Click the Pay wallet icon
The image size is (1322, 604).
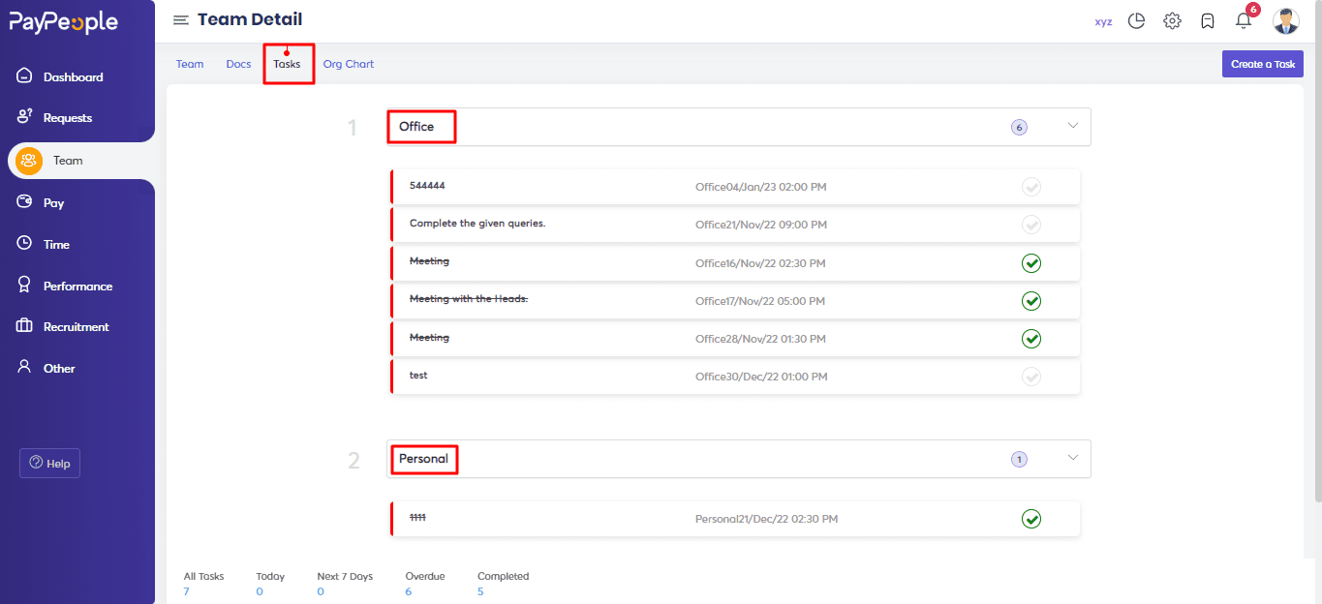tap(25, 202)
